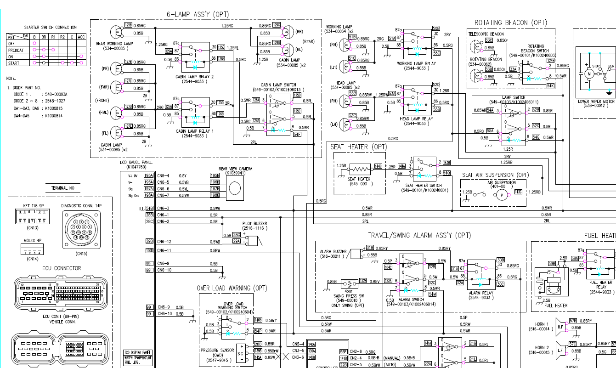Click the air suspension pump 'P' symbol
This screenshot has width=616, height=368.
[502, 195]
